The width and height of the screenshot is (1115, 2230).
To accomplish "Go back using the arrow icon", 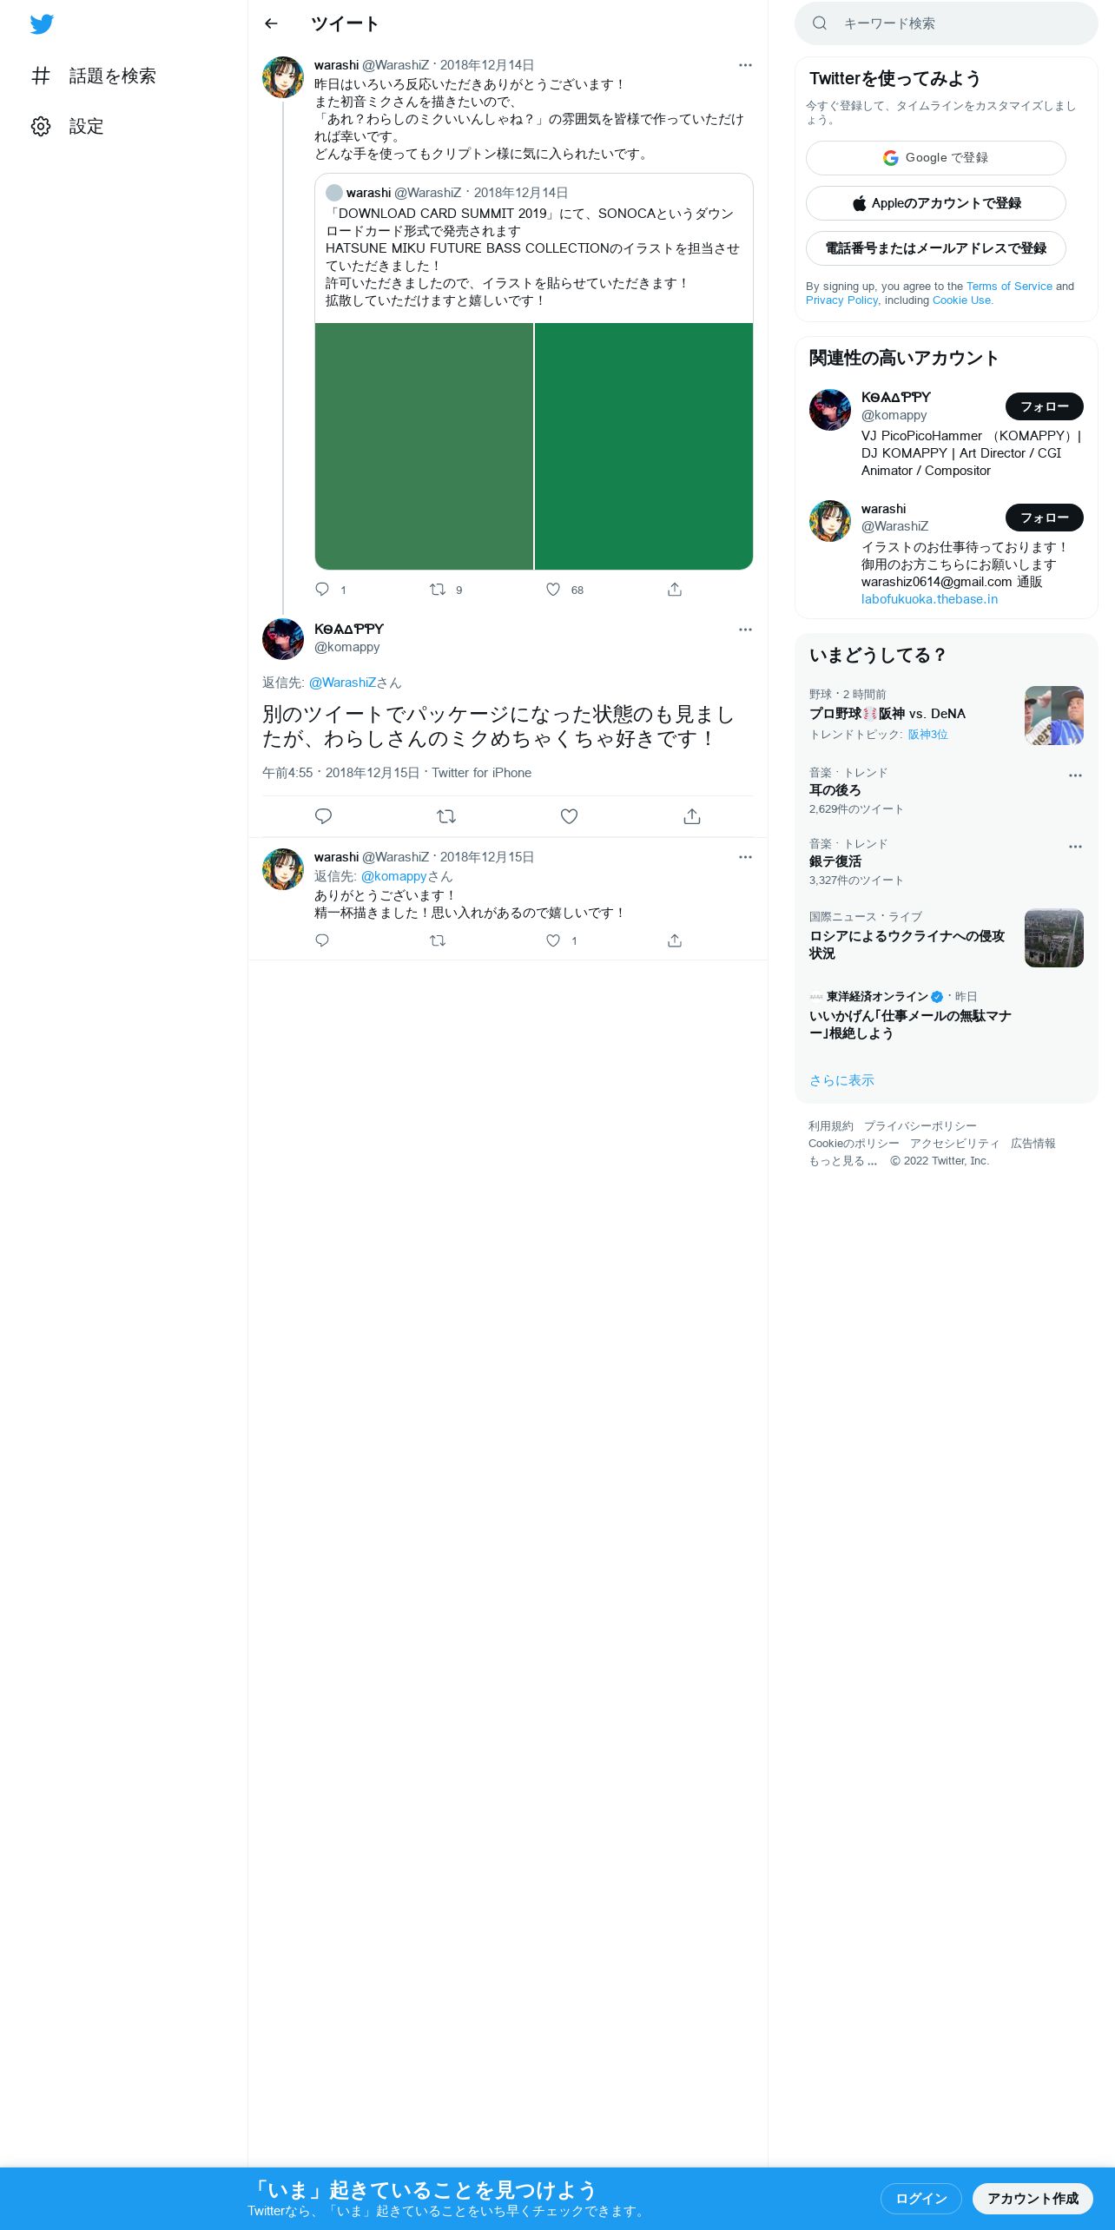I will (271, 23).
